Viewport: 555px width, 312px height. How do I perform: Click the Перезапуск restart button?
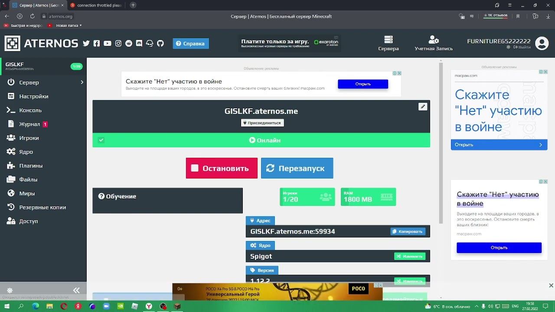tap(297, 168)
